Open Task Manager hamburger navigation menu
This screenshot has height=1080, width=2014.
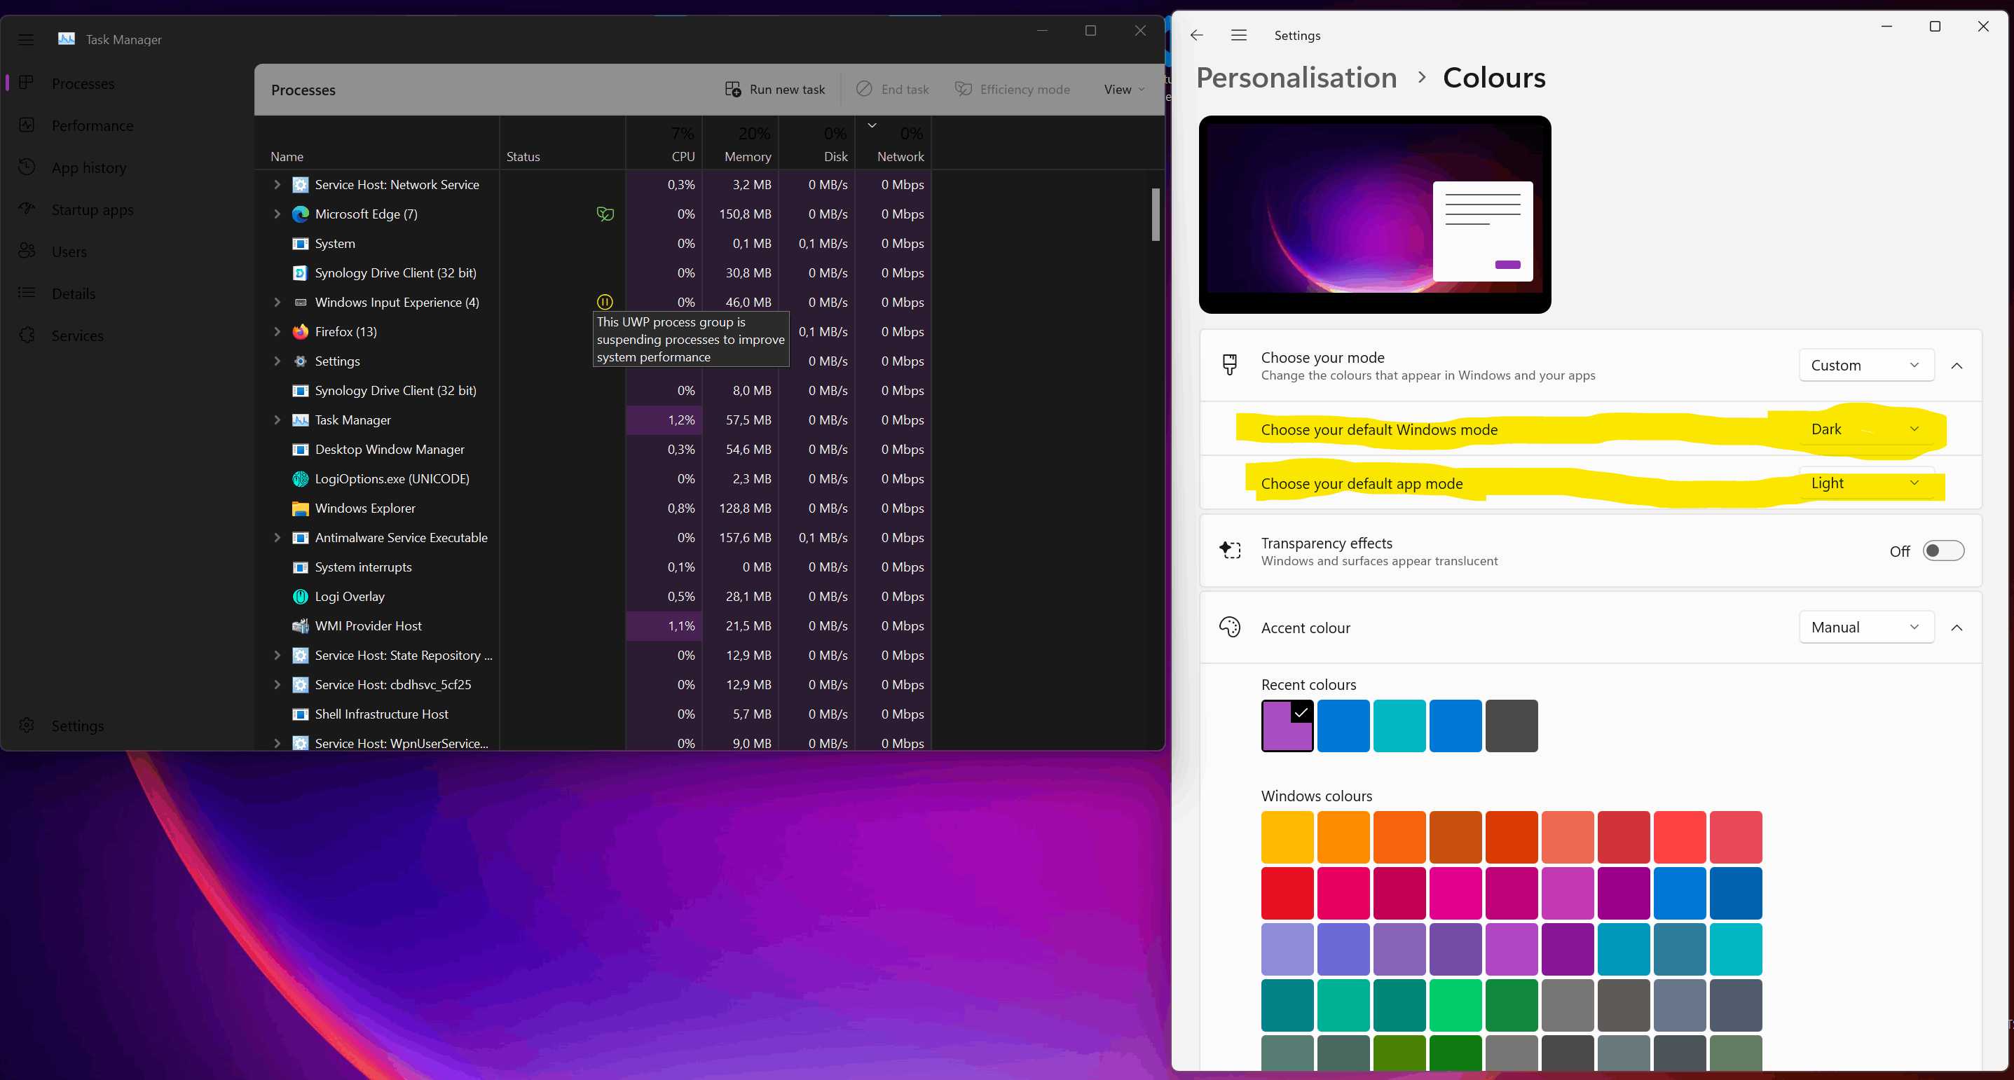(x=26, y=39)
